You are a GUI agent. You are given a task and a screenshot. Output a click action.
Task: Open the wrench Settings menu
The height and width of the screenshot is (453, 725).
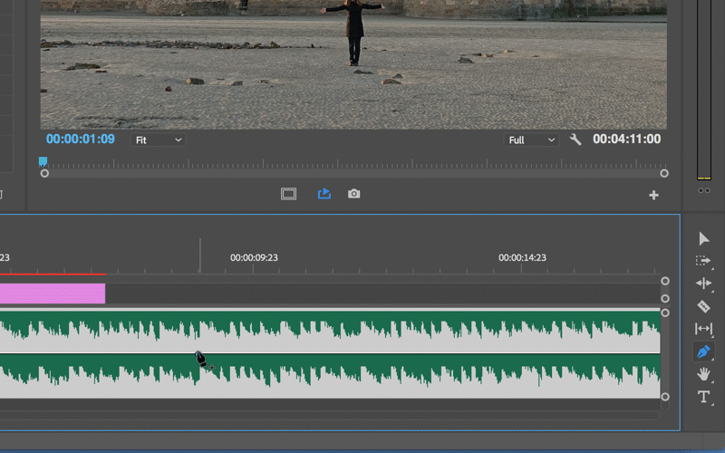tap(575, 140)
